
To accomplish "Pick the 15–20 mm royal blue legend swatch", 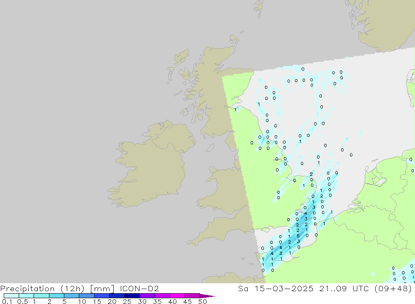I will [x=102, y=296].
